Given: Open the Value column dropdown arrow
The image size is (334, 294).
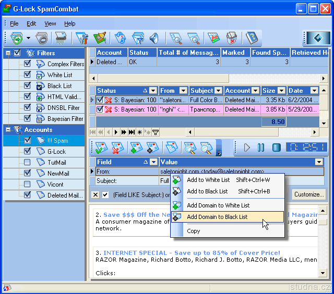Looking at the screenshot, I should (x=319, y=162).
